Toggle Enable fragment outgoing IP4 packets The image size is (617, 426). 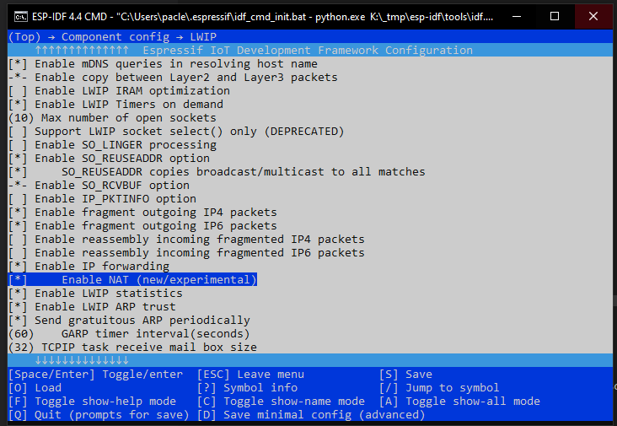point(142,213)
